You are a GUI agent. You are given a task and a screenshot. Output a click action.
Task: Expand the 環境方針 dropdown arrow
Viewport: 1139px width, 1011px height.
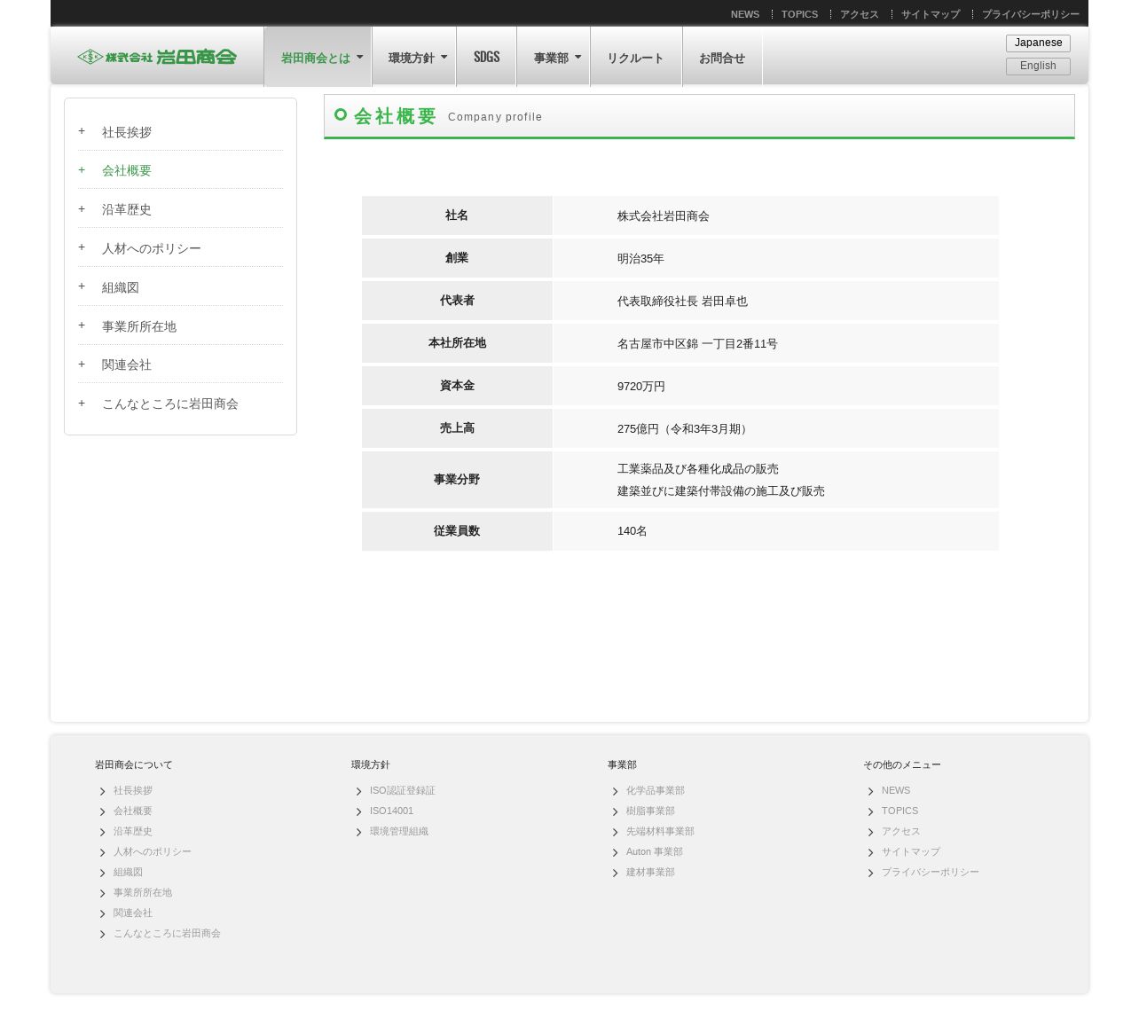click(x=444, y=57)
